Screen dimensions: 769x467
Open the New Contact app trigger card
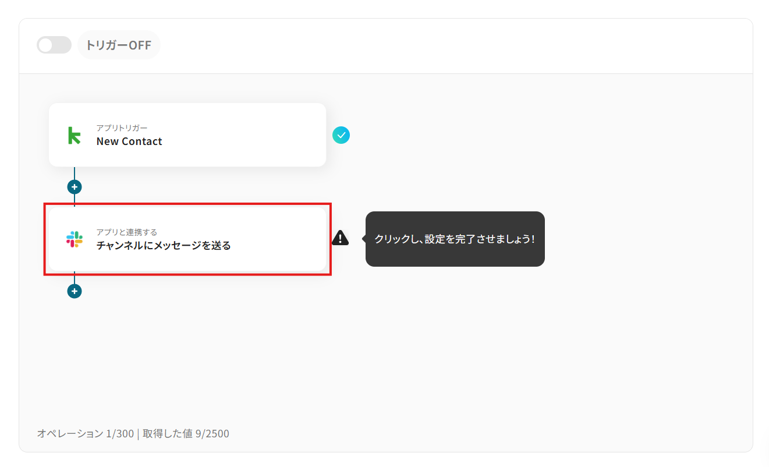point(187,135)
